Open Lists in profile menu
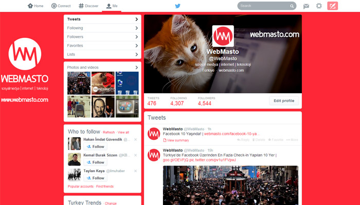 click(x=102, y=54)
